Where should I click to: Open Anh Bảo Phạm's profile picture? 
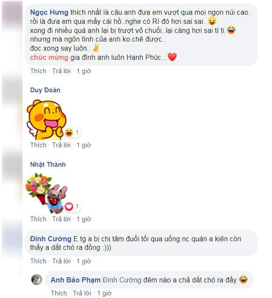36,280
